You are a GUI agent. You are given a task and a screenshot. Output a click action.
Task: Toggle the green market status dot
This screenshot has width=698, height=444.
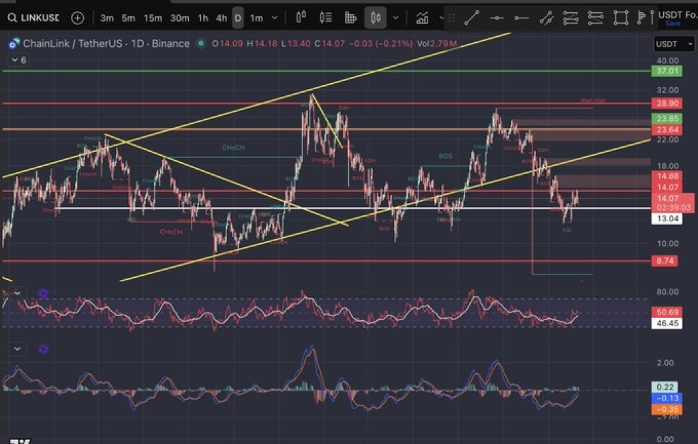tap(200, 44)
